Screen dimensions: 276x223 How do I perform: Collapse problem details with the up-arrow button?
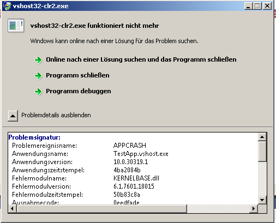click(13, 116)
